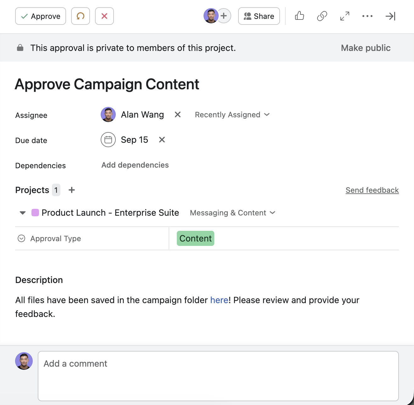Click the Approval Type field dropdown icon
Viewport: 414px width, 405px height.
point(21,238)
